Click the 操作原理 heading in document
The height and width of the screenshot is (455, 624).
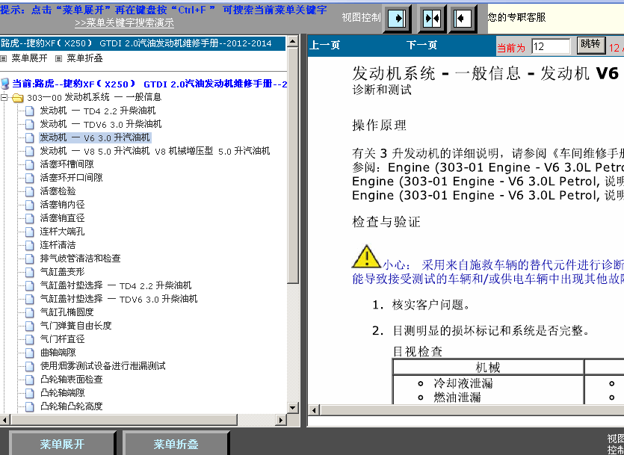point(379,126)
